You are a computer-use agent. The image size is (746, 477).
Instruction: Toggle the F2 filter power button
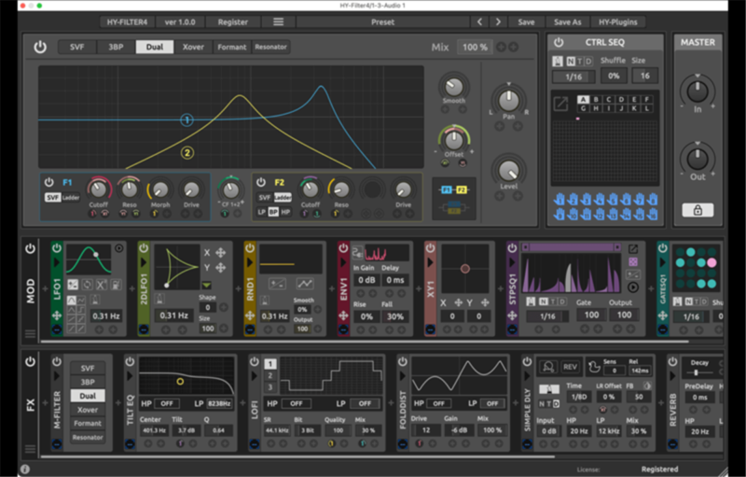point(262,182)
